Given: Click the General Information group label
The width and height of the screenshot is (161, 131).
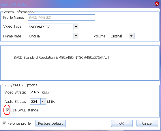Looking at the screenshot, I should pos(18,12).
